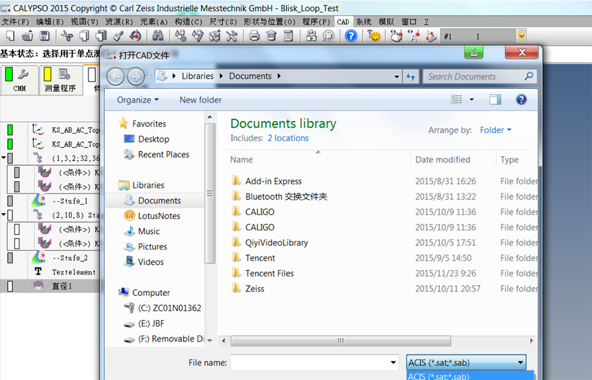Sort by the Date modified column header
Viewport: 592px width, 380px height.
coord(442,160)
